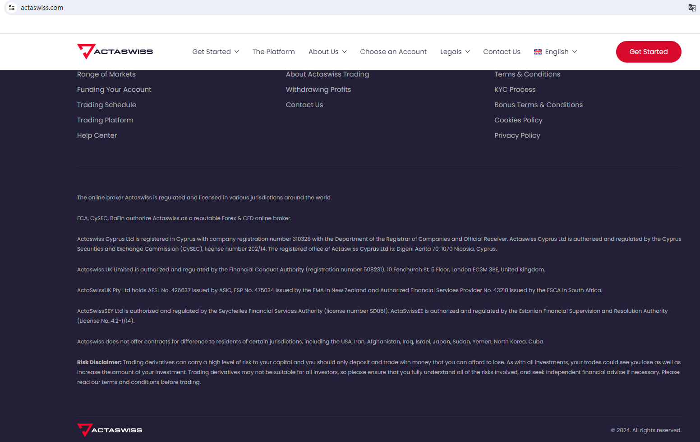Open Contact Us in the header navigation
This screenshot has height=442, width=700.
click(x=502, y=52)
